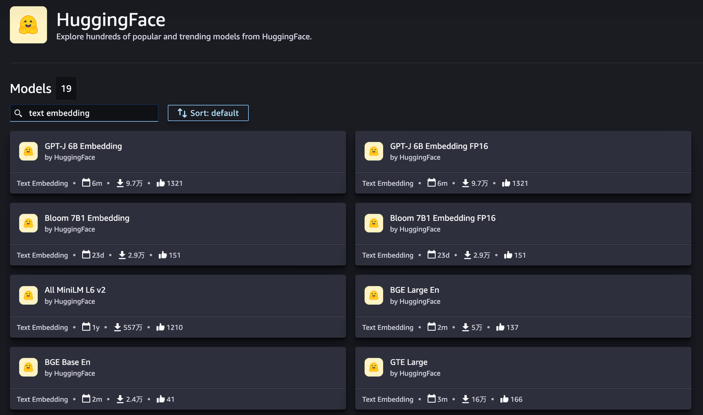Click the thumbs-up icon on GPT-J 6B Embedding FP16
The image size is (703, 415).
tap(506, 183)
